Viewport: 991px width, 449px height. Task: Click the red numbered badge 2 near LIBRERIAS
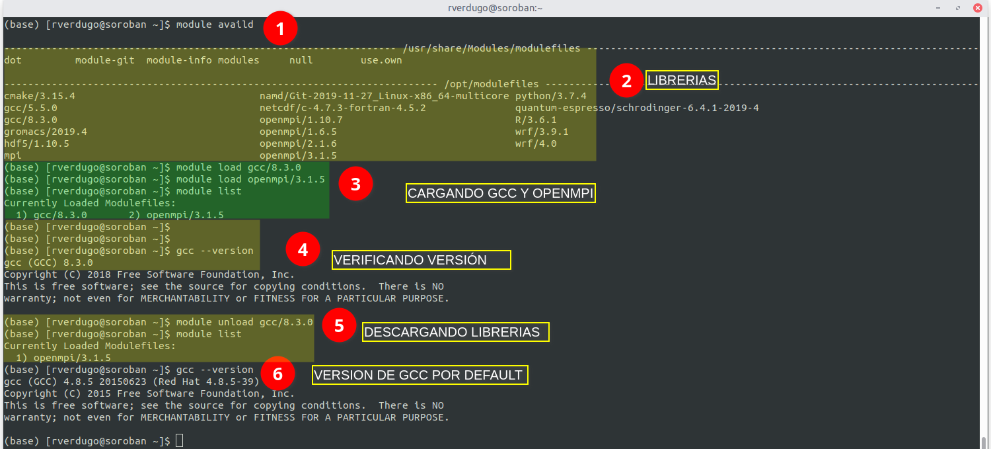(x=626, y=81)
